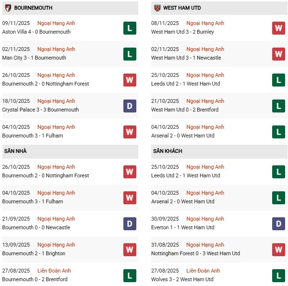Image resolution: width=288 pixels, height=286 pixels.
Task: Click the L badge for Wolves 3 - 2 West Ham Utd
Action: pyautogui.click(x=278, y=275)
